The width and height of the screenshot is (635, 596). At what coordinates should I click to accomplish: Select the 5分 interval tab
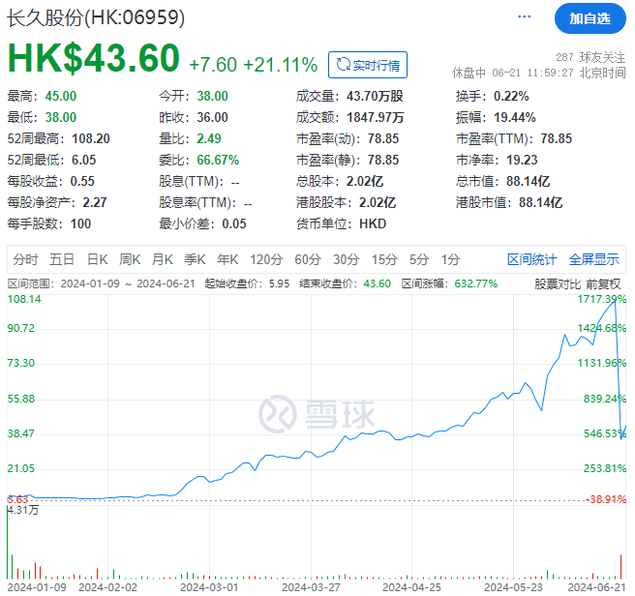[419, 259]
